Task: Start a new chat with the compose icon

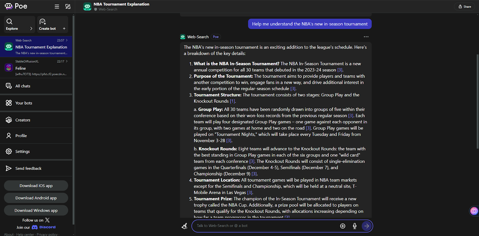Action: point(68,6)
